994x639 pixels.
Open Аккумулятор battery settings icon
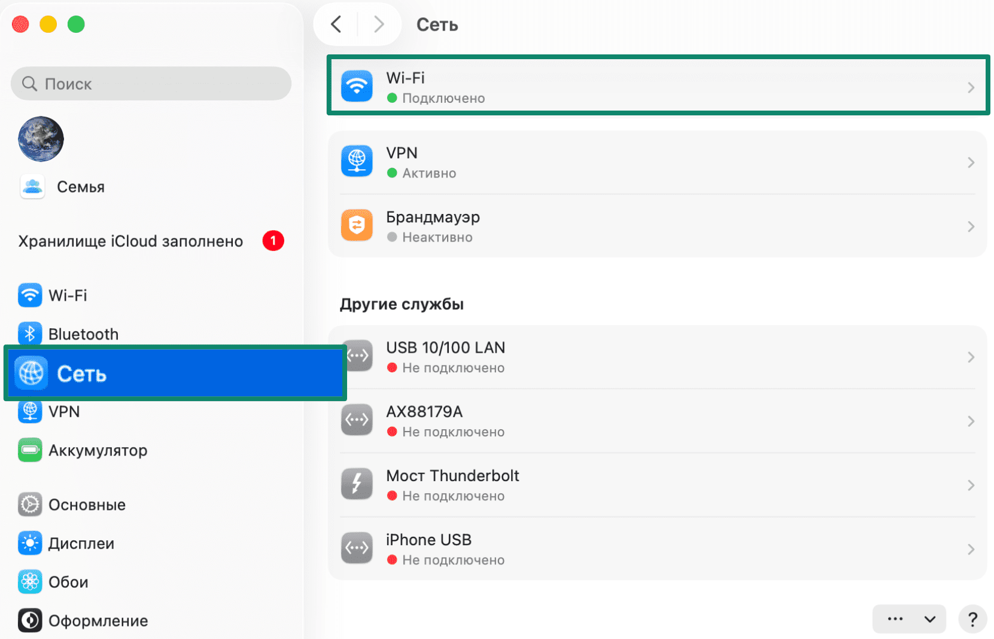(29, 450)
